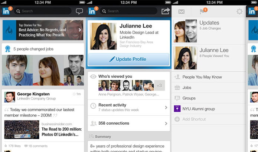Tap 'LinkedIn Company Group' subtitle

click(x=36, y=98)
